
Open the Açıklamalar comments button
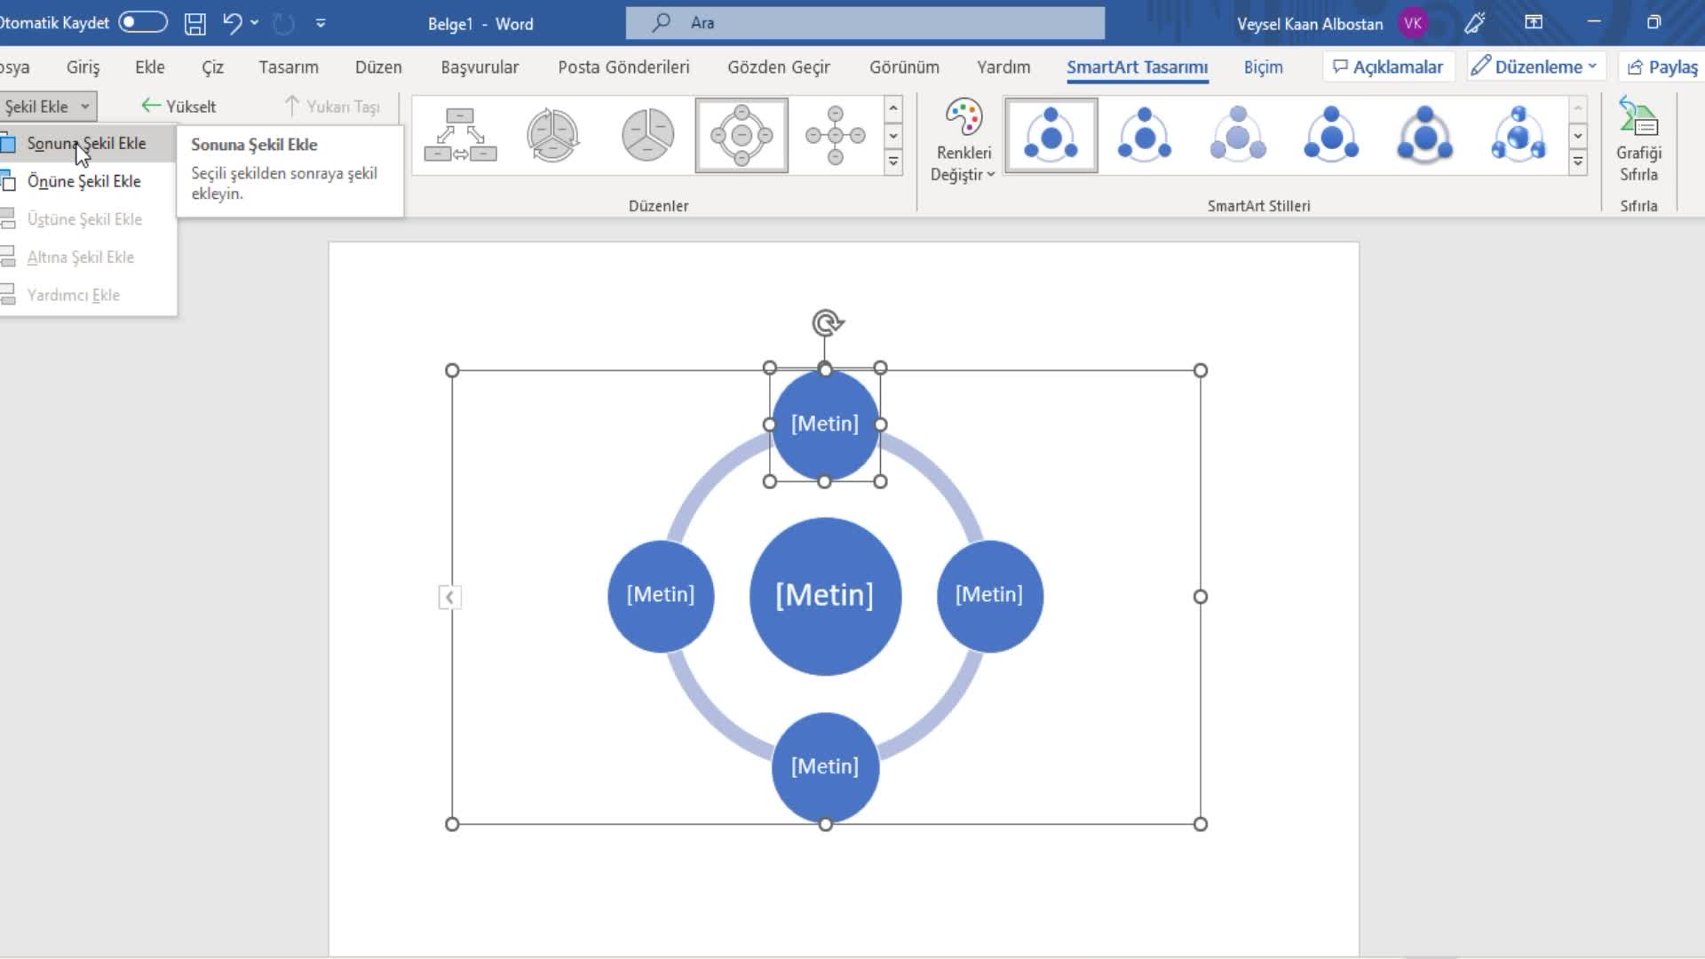click(x=1388, y=67)
